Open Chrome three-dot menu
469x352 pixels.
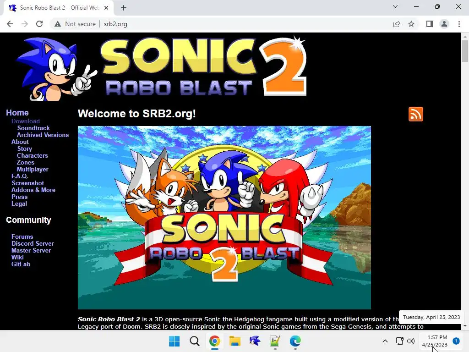point(459,24)
